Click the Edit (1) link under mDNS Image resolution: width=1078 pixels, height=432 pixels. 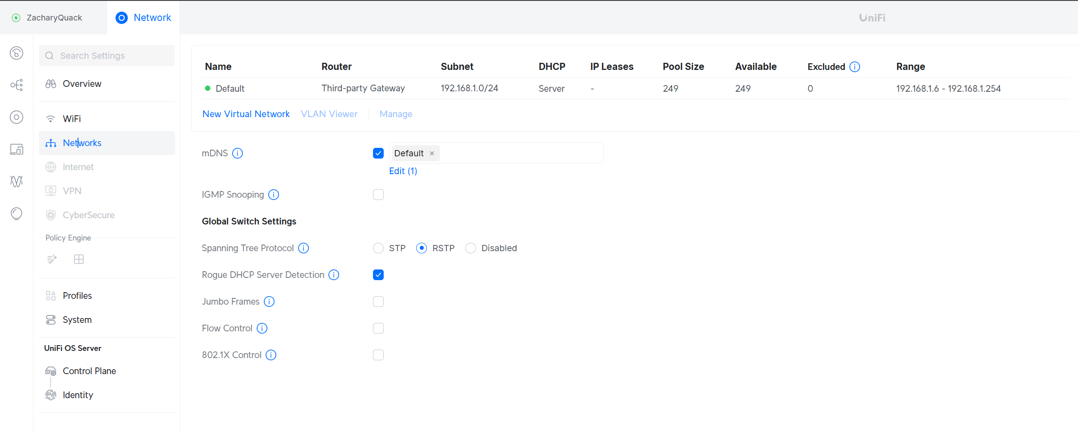403,171
